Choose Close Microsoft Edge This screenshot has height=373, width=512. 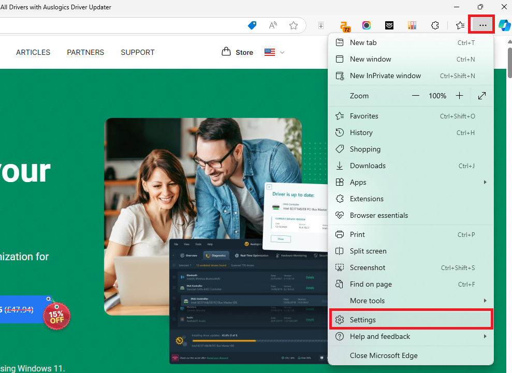coord(411,355)
